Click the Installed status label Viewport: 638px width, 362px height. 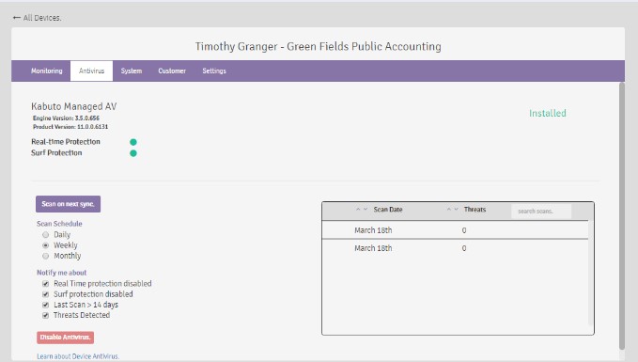(x=547, y=114)
